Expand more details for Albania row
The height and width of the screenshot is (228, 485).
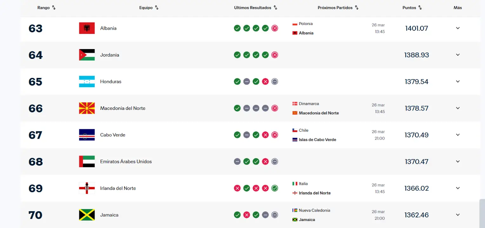pos(458,28)
